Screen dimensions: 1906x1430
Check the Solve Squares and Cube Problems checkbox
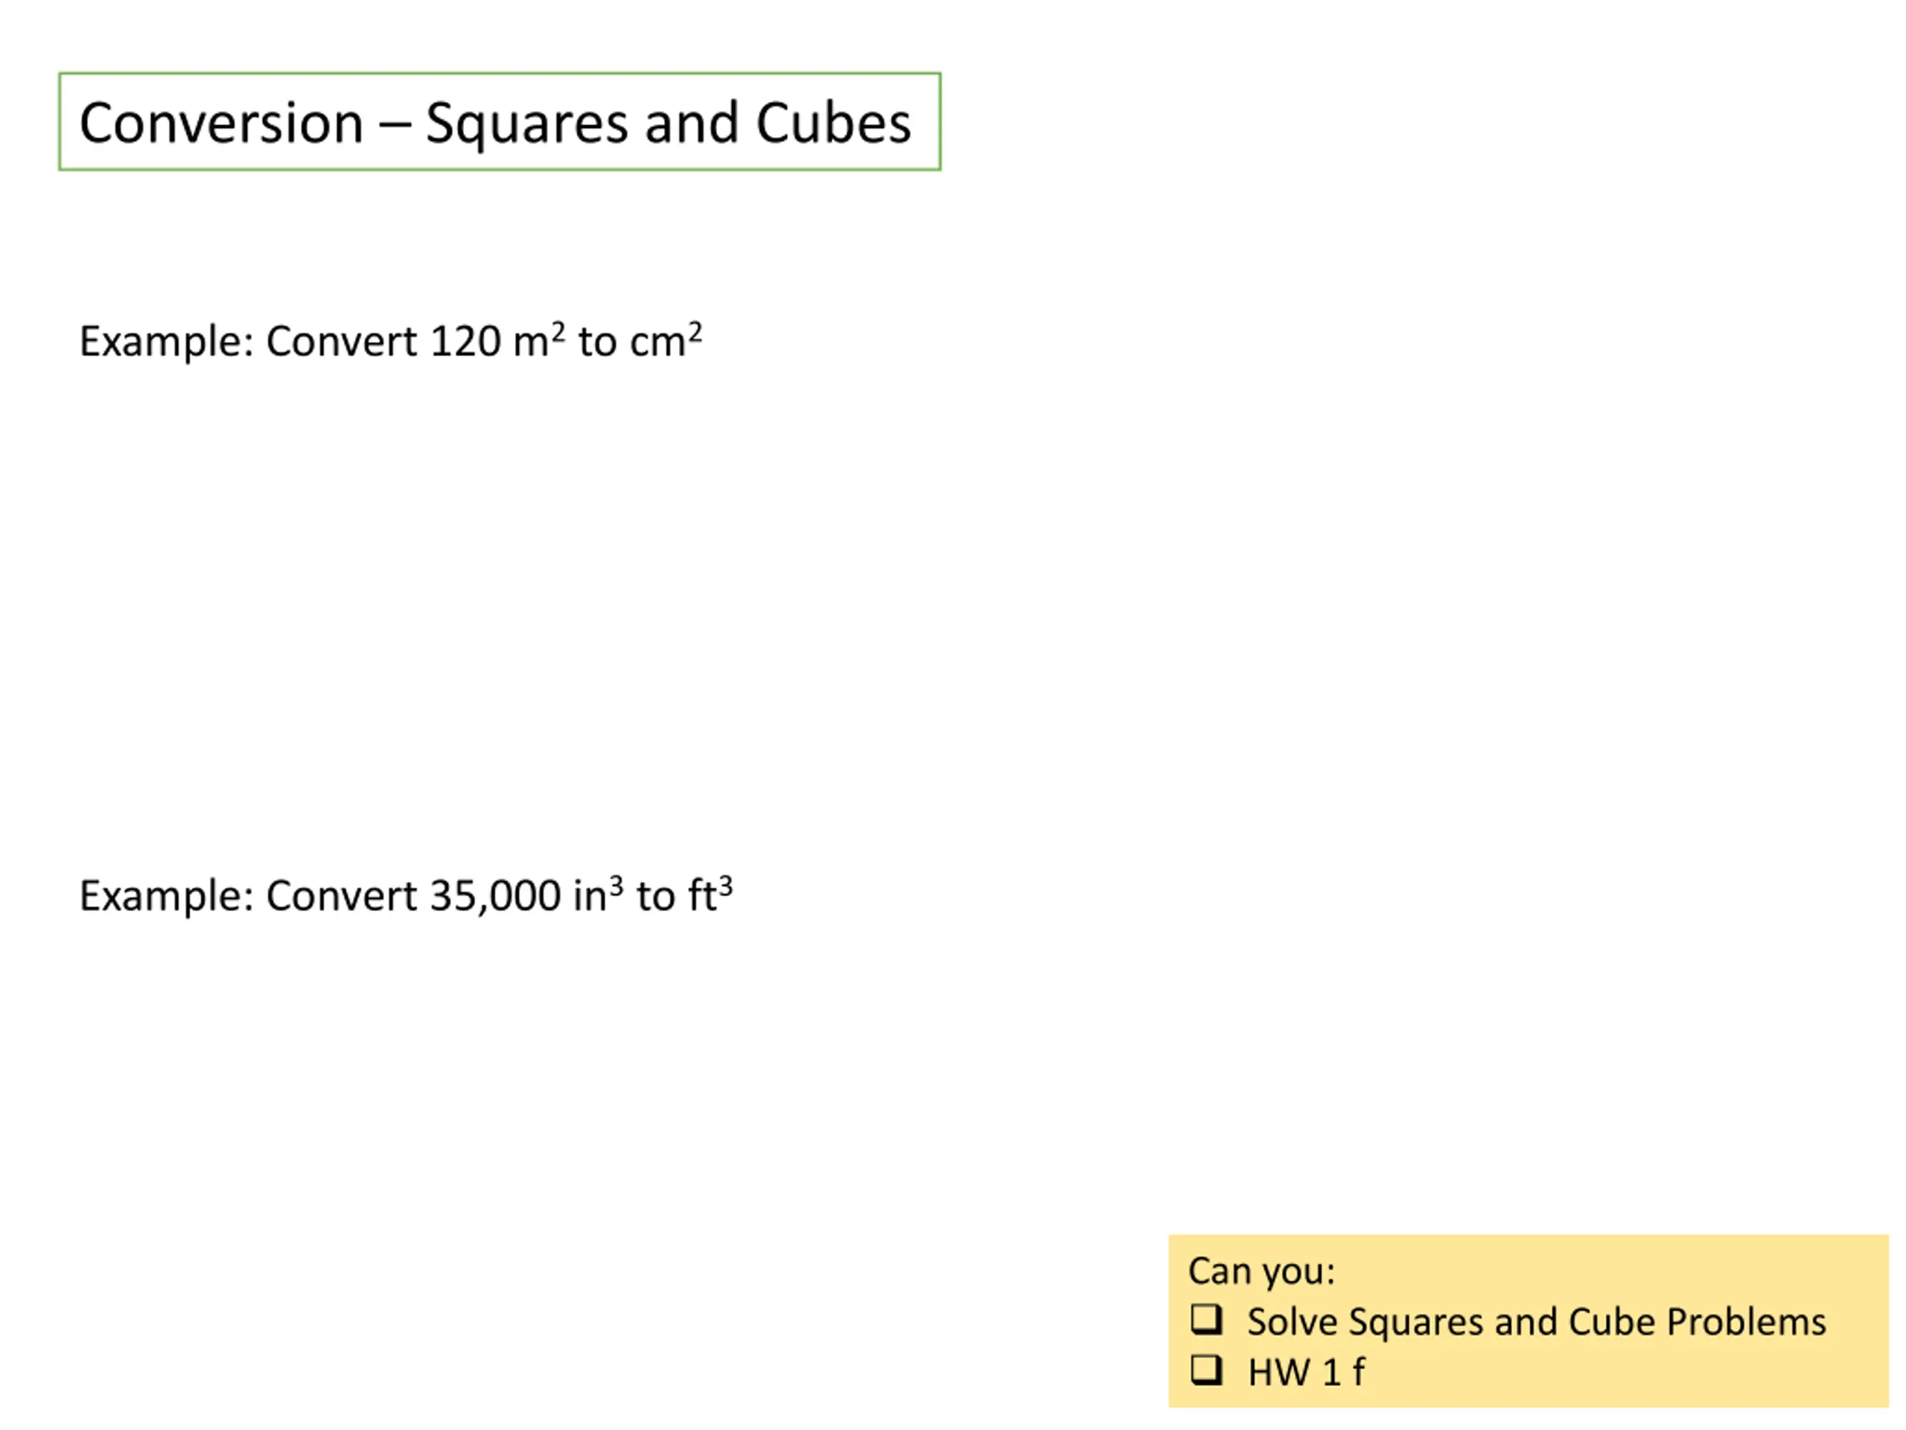click(1206, 1320)
